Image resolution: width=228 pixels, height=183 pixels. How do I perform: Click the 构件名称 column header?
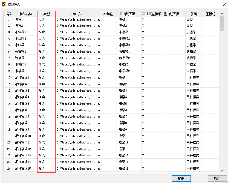click(26, 14)
